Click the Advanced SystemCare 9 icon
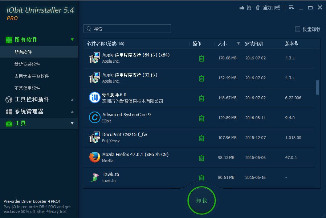The image size is (326, 218). tap(95, 117)
